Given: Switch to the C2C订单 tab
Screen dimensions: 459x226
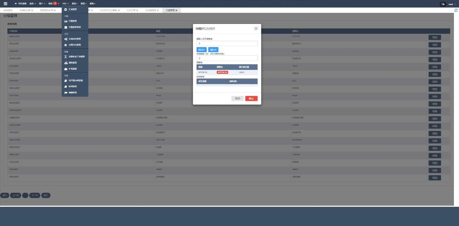Looking at the screenshot, I should coord(131,10).
